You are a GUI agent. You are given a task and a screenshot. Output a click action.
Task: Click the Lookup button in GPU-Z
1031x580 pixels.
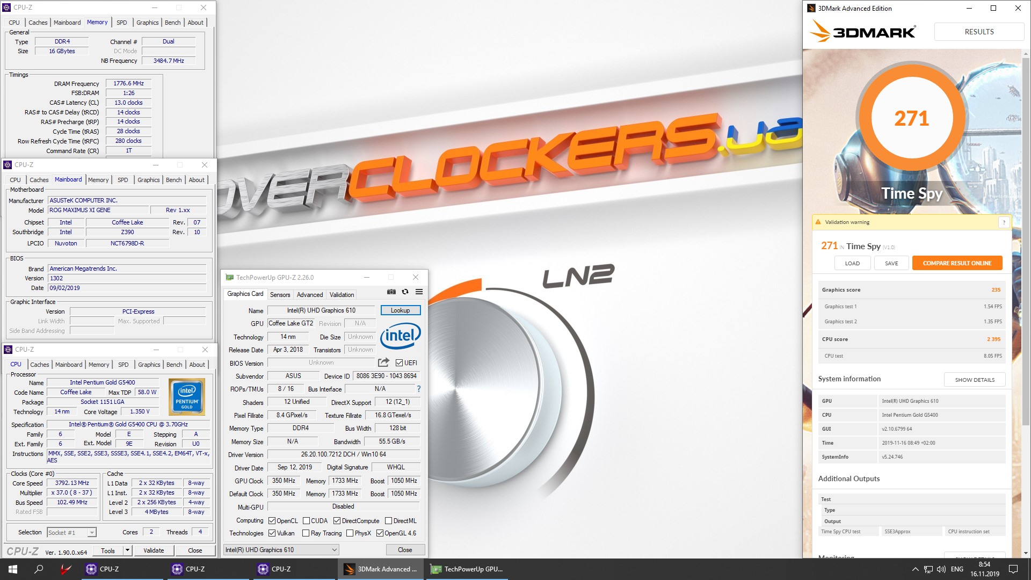[x=400, y=310]
